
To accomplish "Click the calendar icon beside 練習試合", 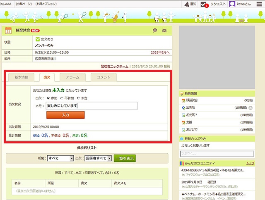I will 9,31.
